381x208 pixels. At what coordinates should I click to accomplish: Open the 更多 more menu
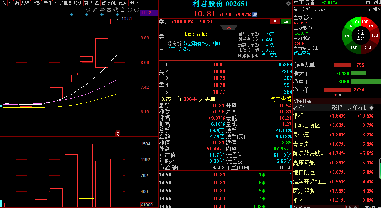(x=123, y=3)
